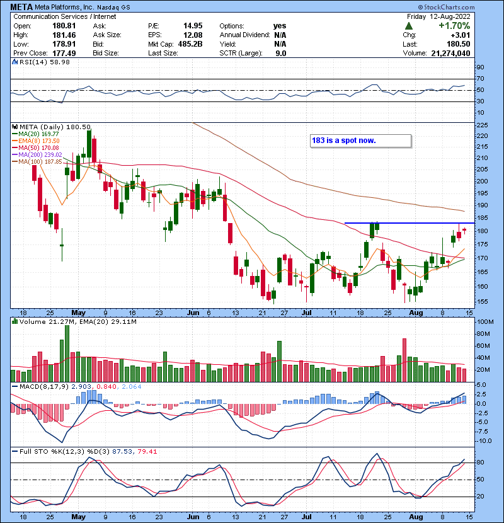504x523 pixels.
Task: Click the StockCharts.com copyright text
Action: [446, 7]
